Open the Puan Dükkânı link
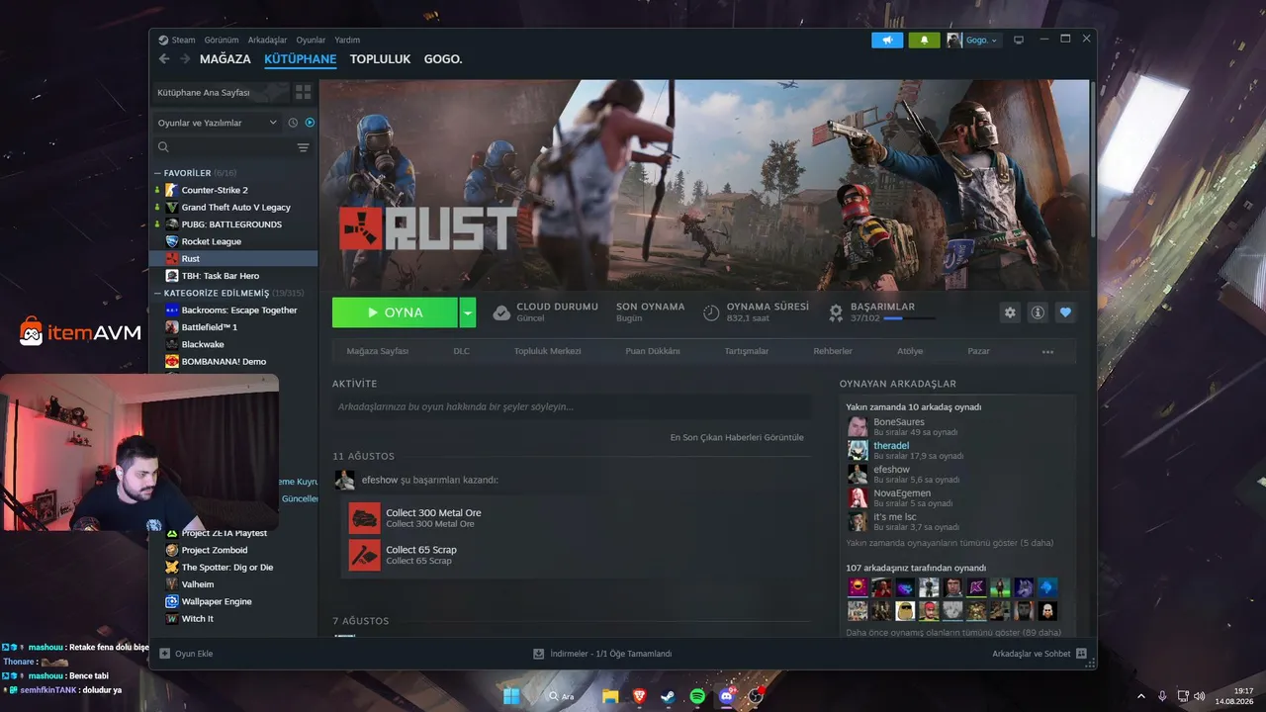Screen dimensions: 1266x712 pyautogui.click(x=652, y=351)
